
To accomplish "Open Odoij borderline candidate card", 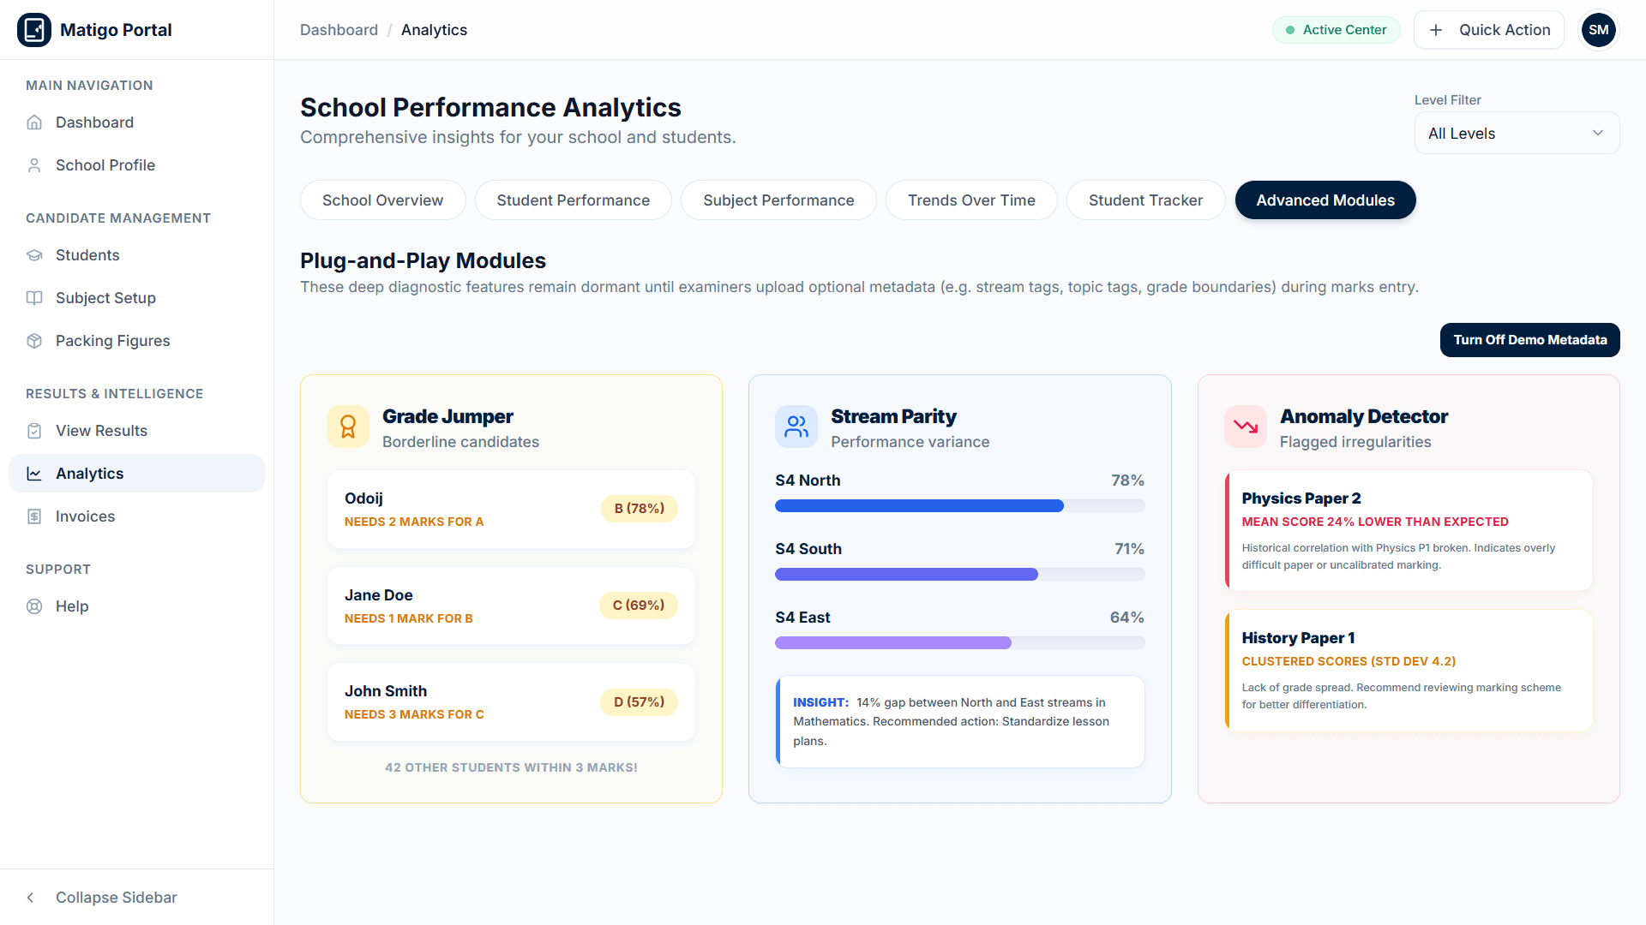I will 511,509.
